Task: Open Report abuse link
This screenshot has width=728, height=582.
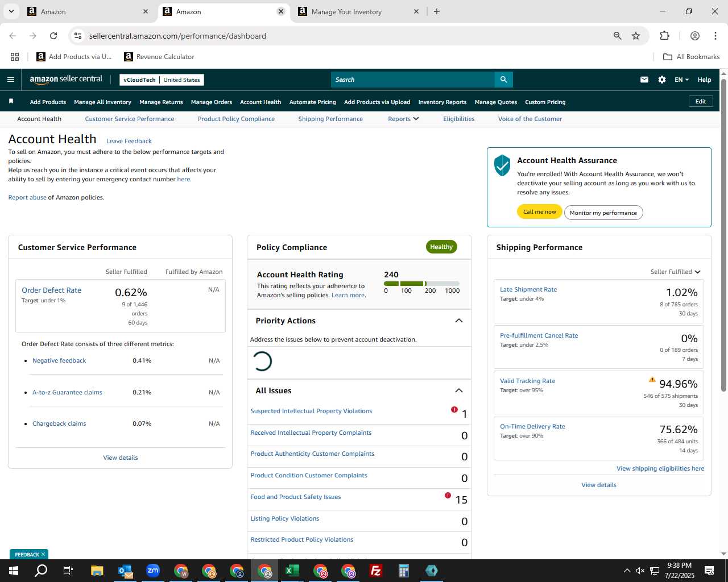Action: (27, 197)
